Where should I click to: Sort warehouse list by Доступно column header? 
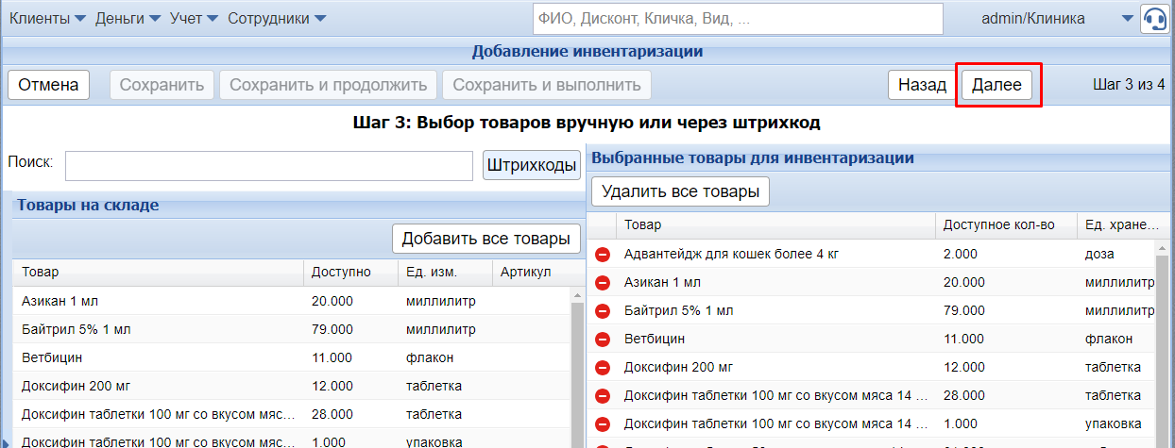coord(341,273)
